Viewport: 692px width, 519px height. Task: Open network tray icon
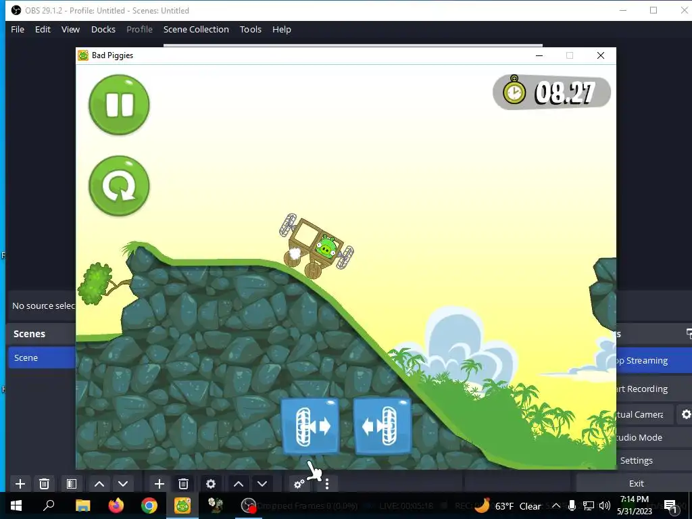[x=589, y=505]
